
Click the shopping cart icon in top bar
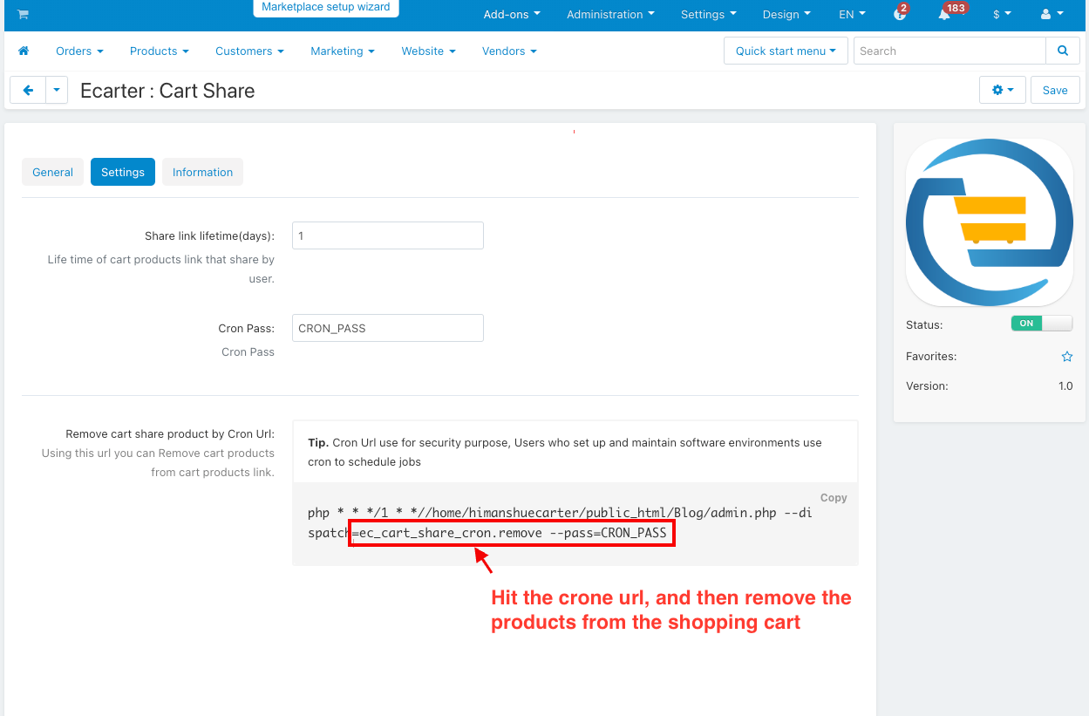(x=23, y=15)
